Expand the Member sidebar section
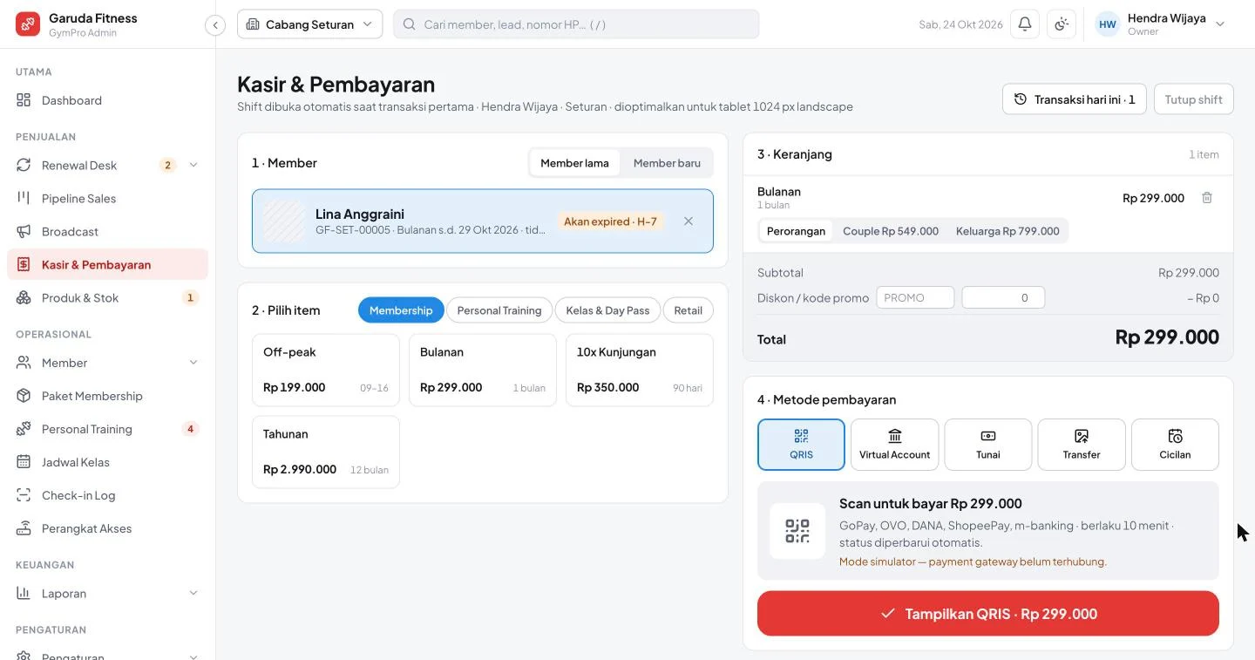This screenshot has width=1255, height=660. pos(193,363)
